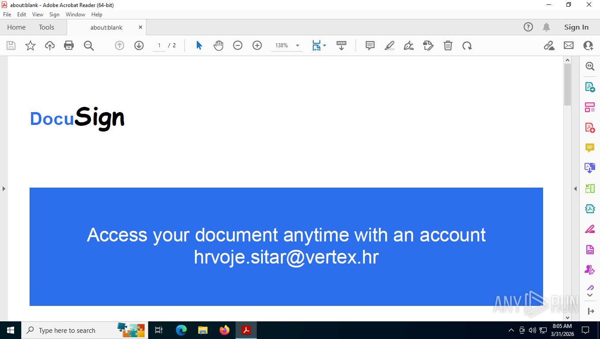Click the Save file icon

point(11,45)
